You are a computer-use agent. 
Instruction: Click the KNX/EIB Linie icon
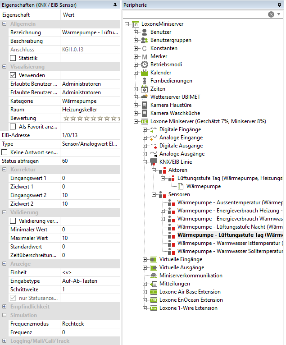(x=153, y=162)
